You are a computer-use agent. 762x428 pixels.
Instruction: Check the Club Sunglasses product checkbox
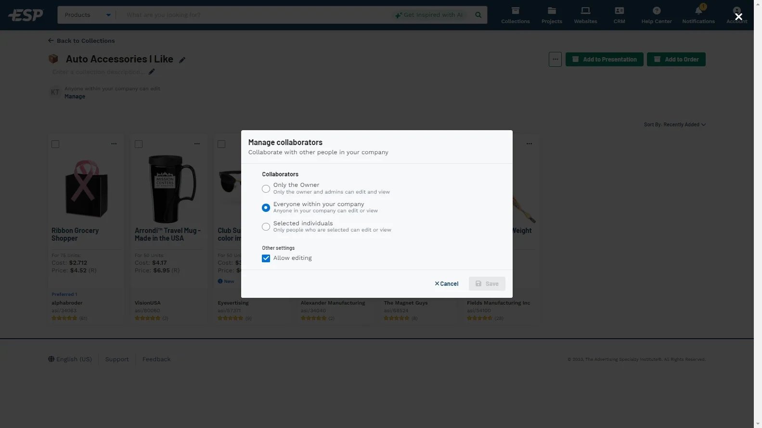[221, 144]
